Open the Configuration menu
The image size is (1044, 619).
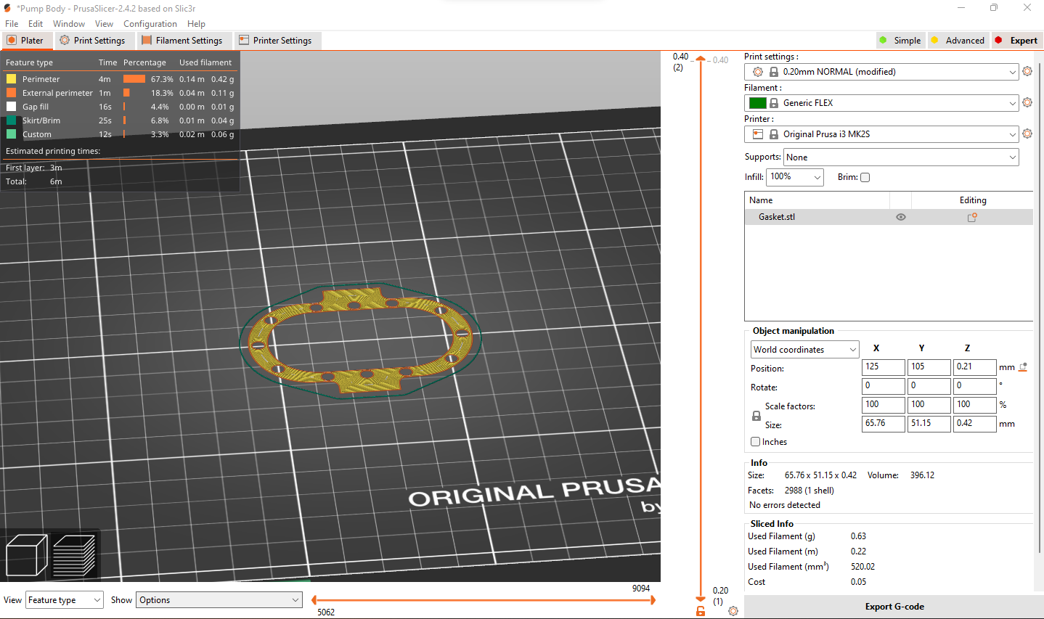pos(150,24)
